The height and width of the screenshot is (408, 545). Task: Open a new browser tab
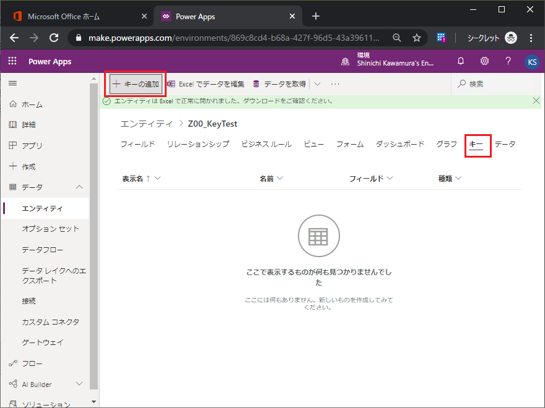tap(316, 16)
